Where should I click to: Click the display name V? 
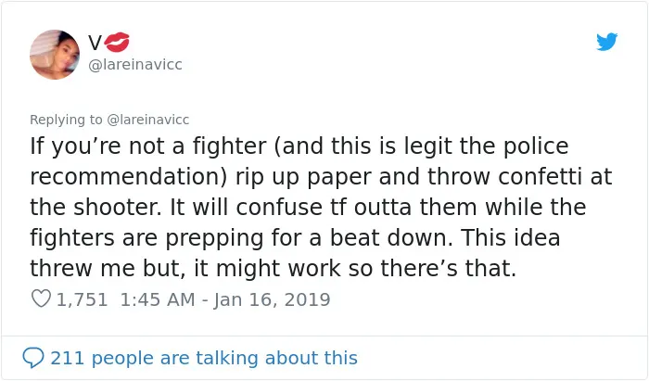[95, 43]
